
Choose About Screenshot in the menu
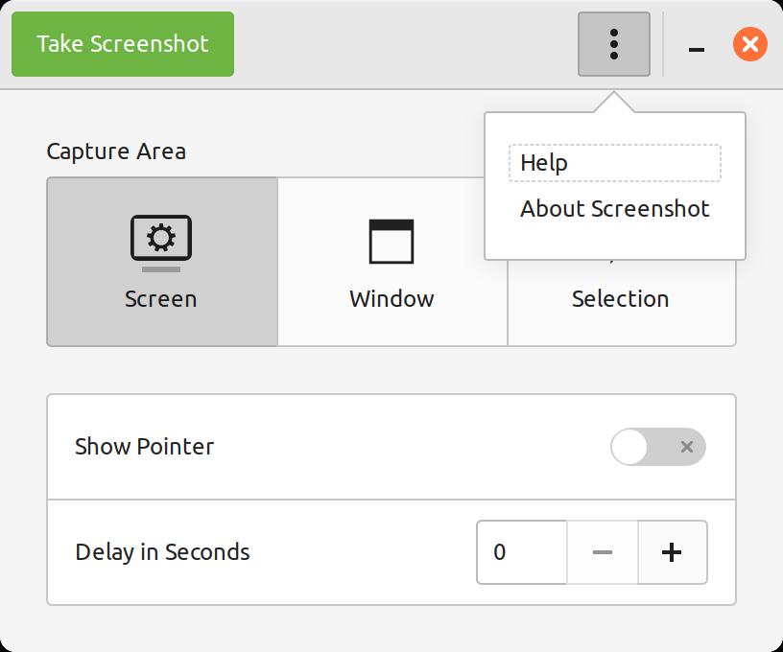(x=614, y=209)
